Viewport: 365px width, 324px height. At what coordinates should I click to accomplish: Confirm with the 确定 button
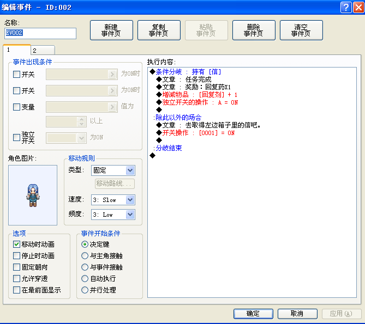253,314
